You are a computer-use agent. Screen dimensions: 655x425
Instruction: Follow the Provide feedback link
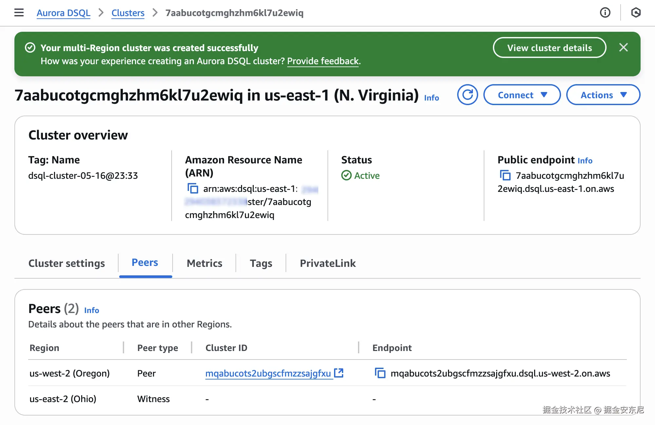coord(323,61)
